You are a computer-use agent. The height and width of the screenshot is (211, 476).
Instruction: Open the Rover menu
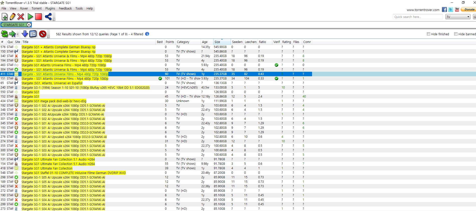(24, 8)
